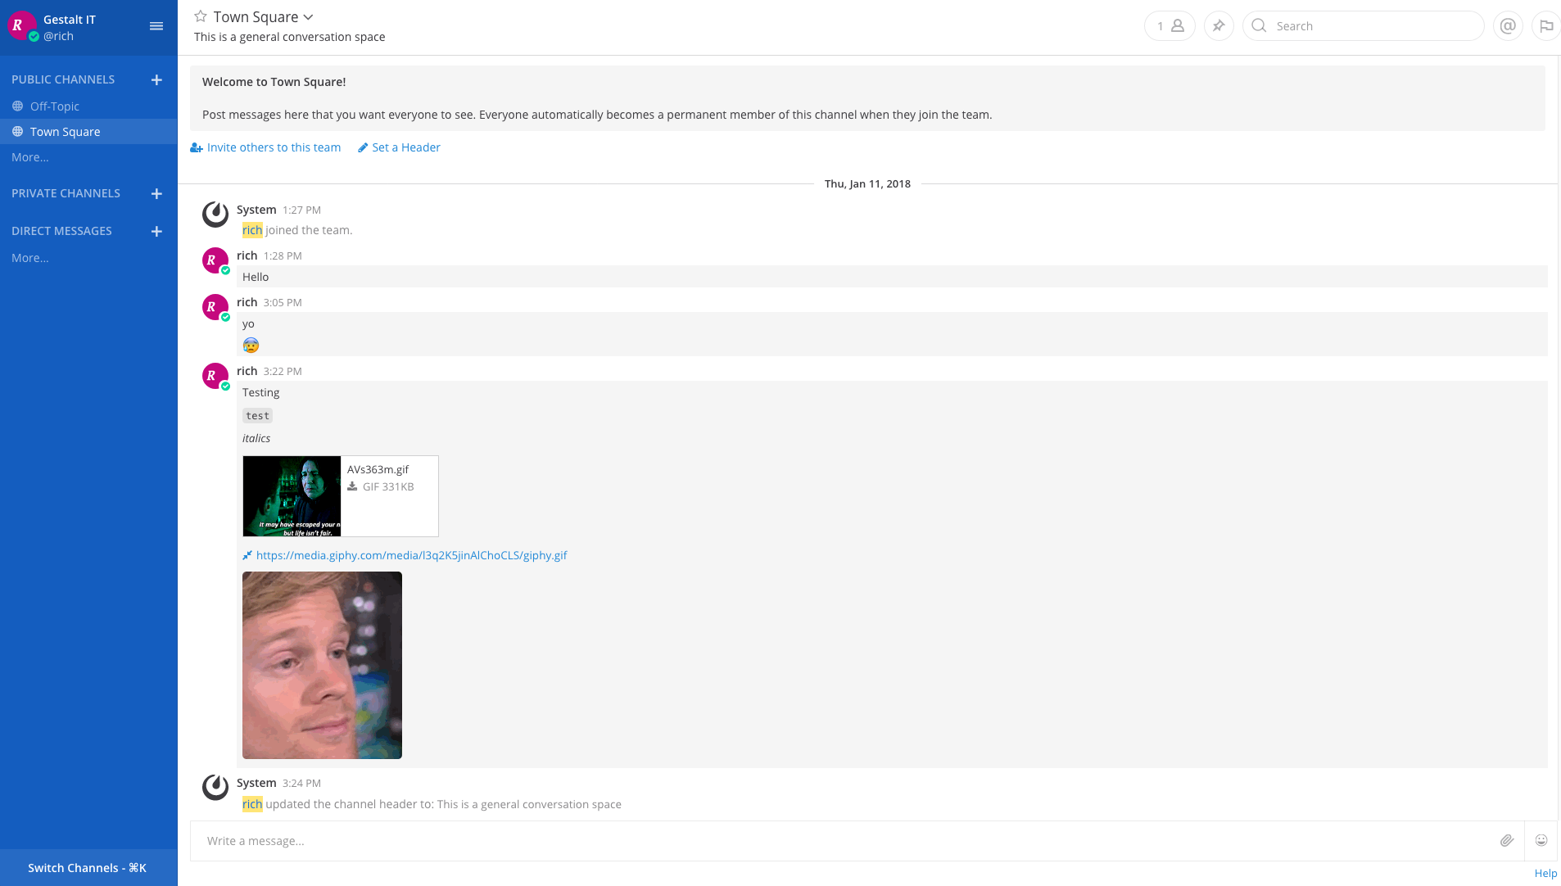
Task: Open the Off-Topic channel
Action: (x=55, y=106)
